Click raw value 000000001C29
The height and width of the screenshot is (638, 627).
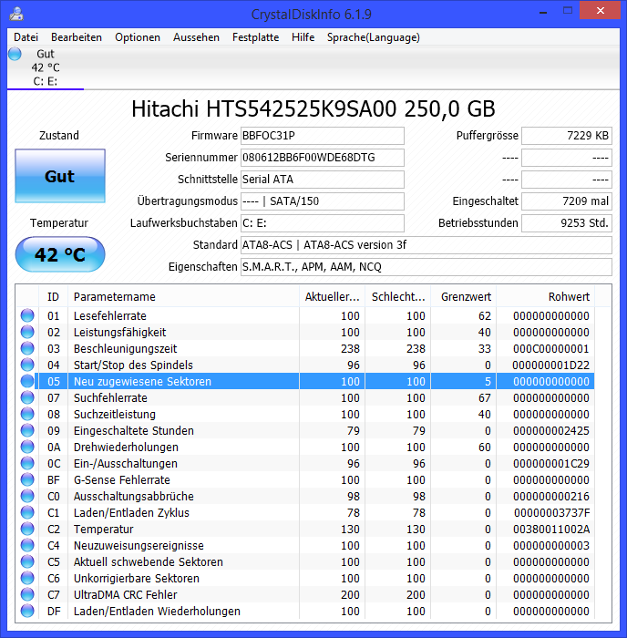(x=551, y=463)
